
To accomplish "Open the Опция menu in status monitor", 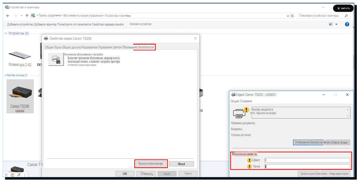I will (x=236, y=101).
